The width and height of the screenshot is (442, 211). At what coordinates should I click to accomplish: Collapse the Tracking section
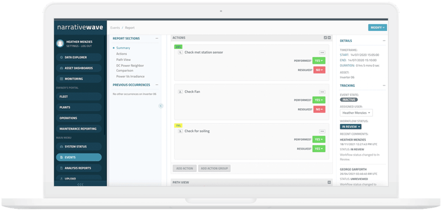click(x=384, y=86)
